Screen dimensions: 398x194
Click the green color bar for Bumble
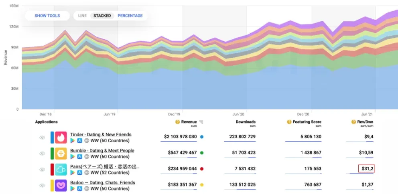point(52,154)
